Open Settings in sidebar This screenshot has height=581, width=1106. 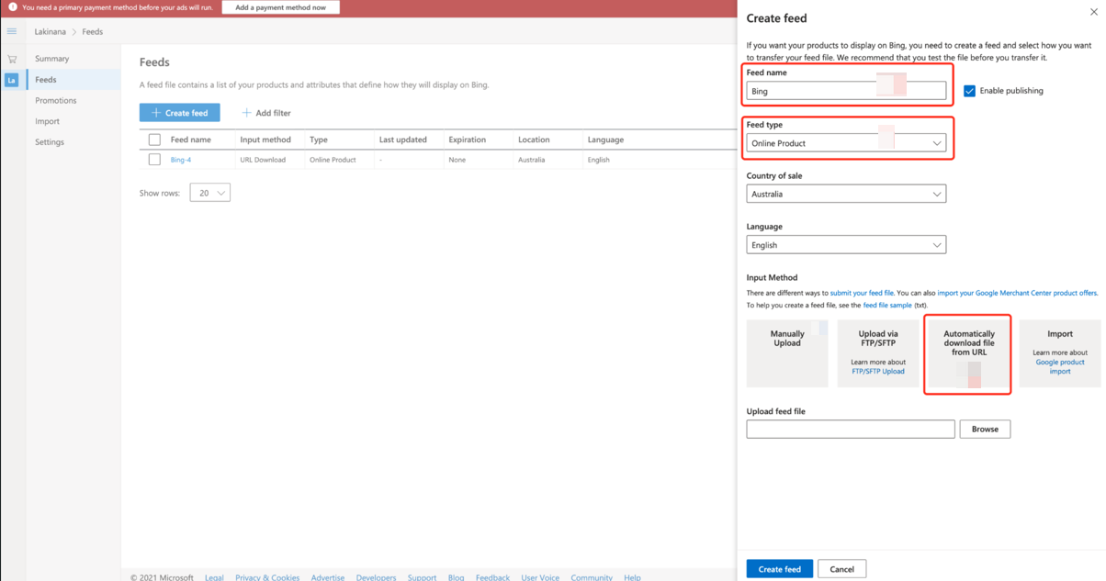pos(50,142)
